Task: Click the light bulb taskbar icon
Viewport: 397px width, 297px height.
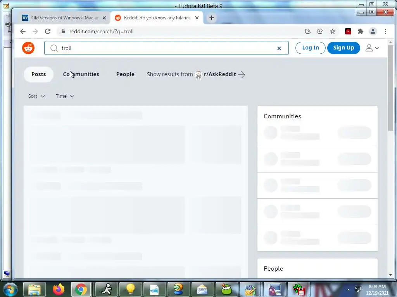Action: (x=130, y=289)
